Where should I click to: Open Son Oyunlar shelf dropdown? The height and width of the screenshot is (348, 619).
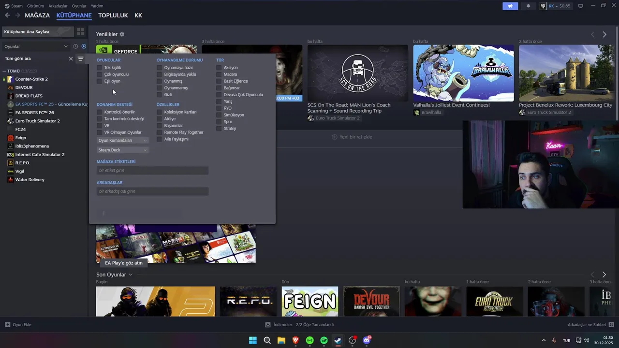[131, 275]
